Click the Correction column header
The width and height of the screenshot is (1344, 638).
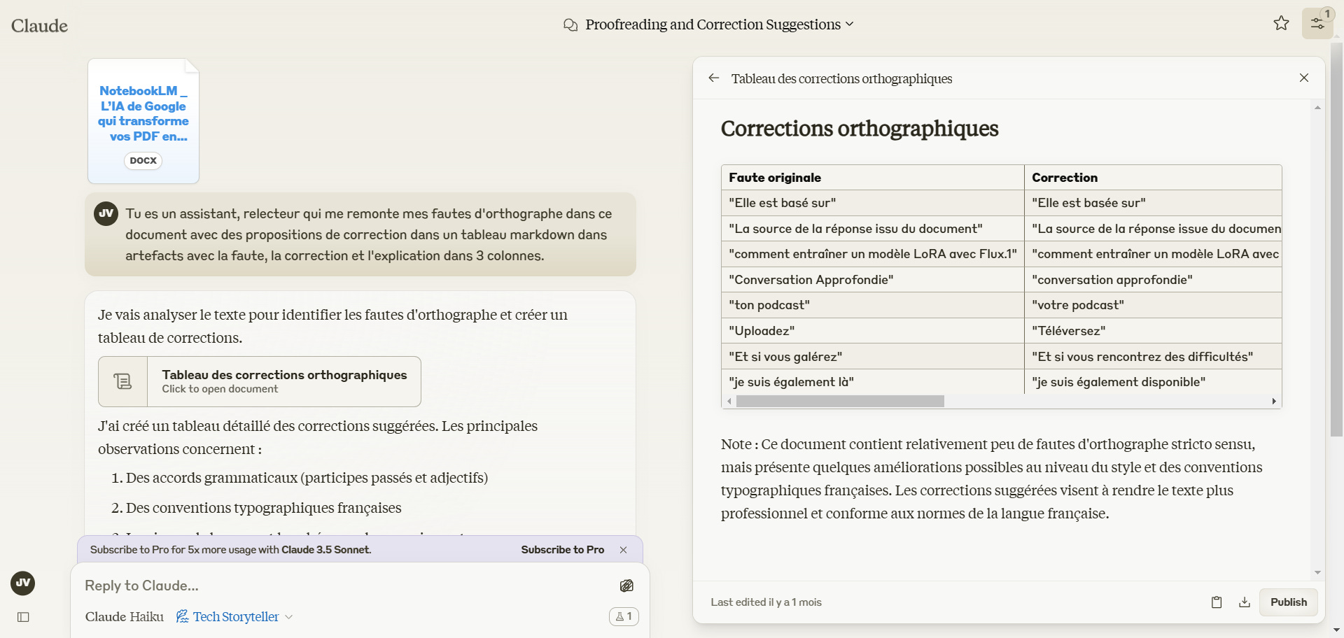(1153, 178)
